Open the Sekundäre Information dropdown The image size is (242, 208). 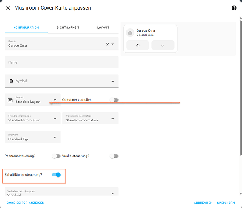pyautogui.click(x=90, y=119)
